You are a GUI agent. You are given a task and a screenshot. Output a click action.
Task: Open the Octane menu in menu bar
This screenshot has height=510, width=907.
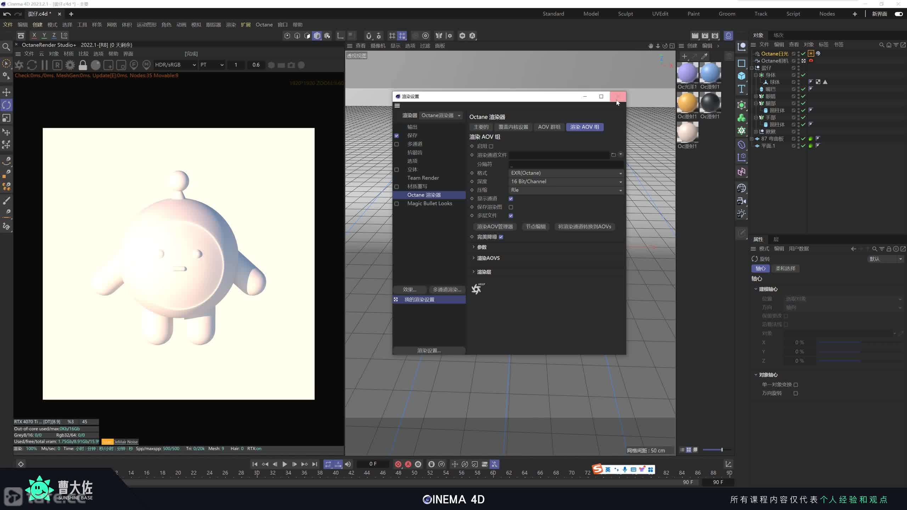[x=264, y=25]
